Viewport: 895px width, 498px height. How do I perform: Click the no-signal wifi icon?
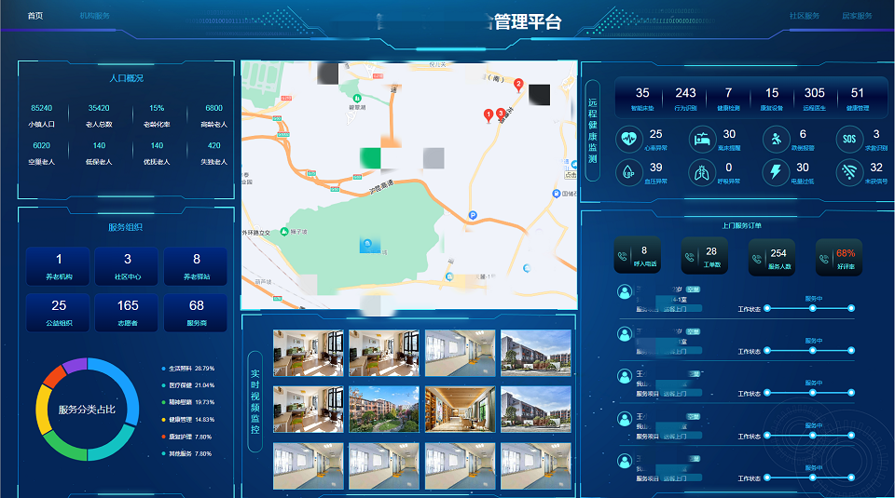pos(848,173)
